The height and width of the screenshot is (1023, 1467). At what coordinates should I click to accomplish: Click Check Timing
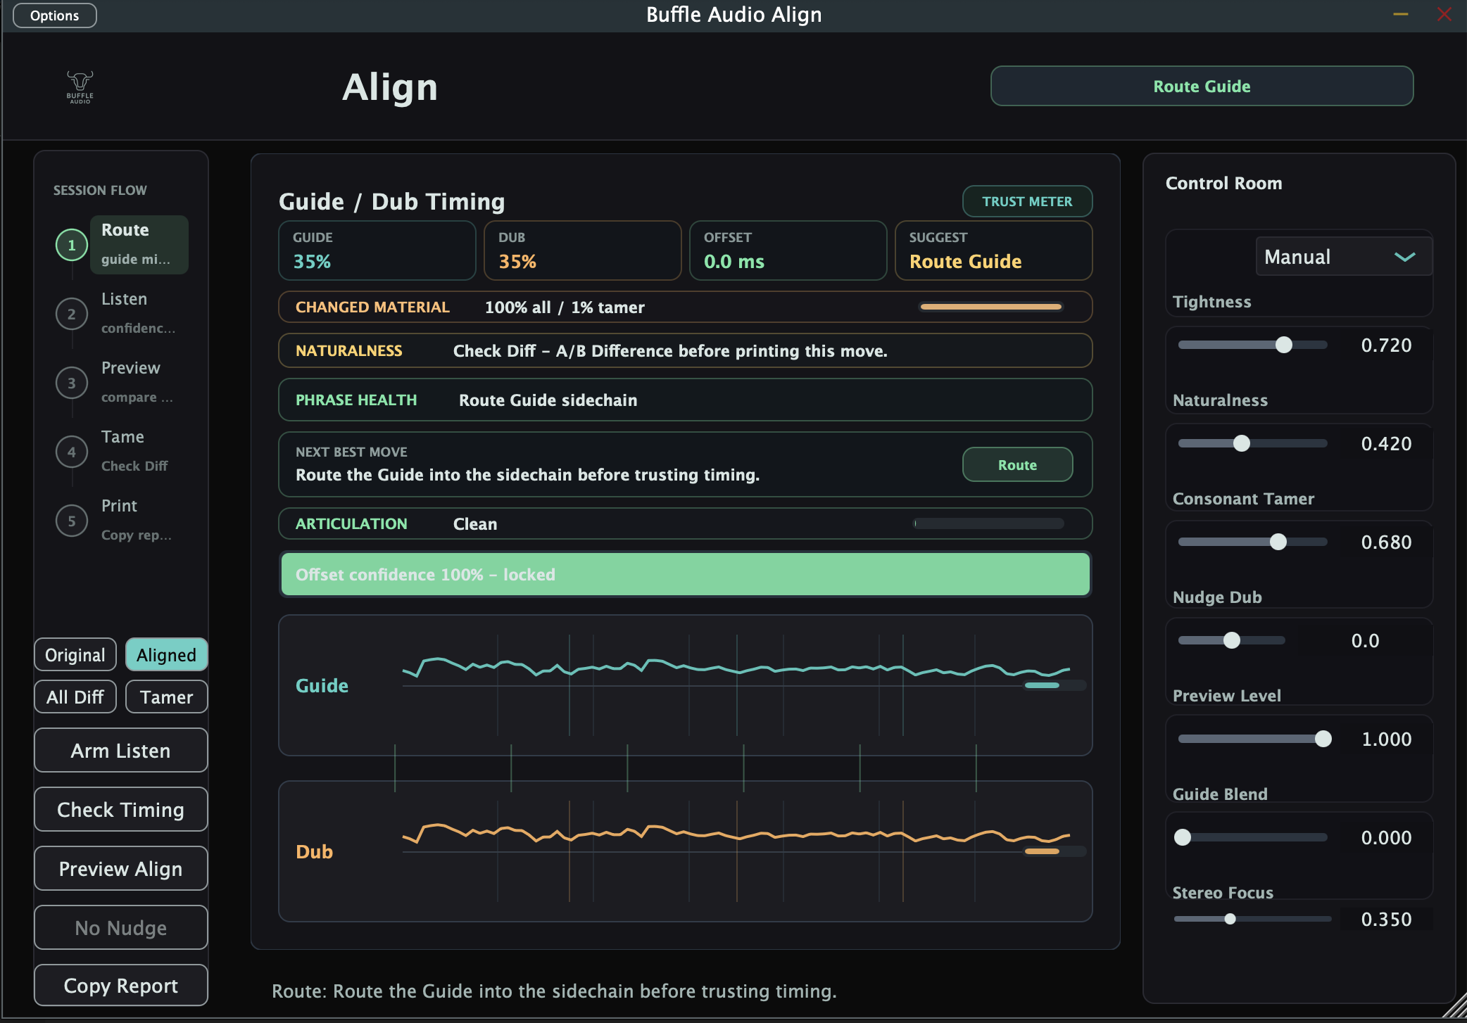120,810
